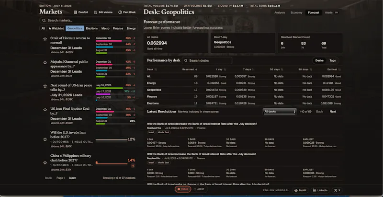Open the Reddit follow link
Screen dimensions: 383x197
click(x=300, y=190)
